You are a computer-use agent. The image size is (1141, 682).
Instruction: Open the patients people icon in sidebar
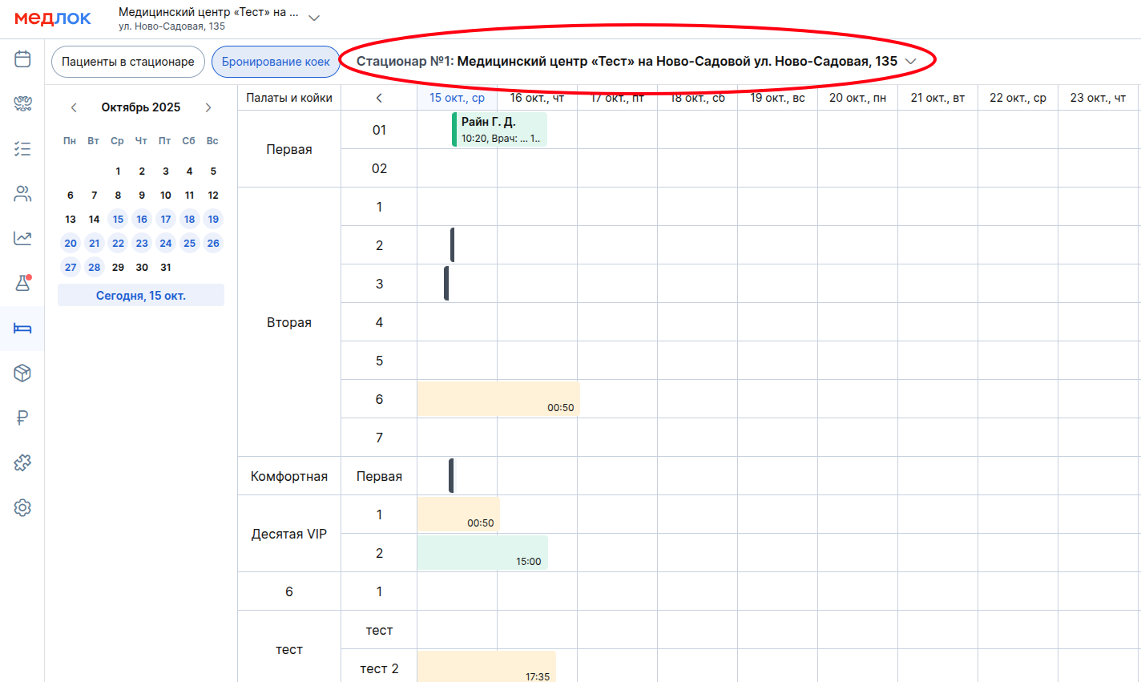22,193
